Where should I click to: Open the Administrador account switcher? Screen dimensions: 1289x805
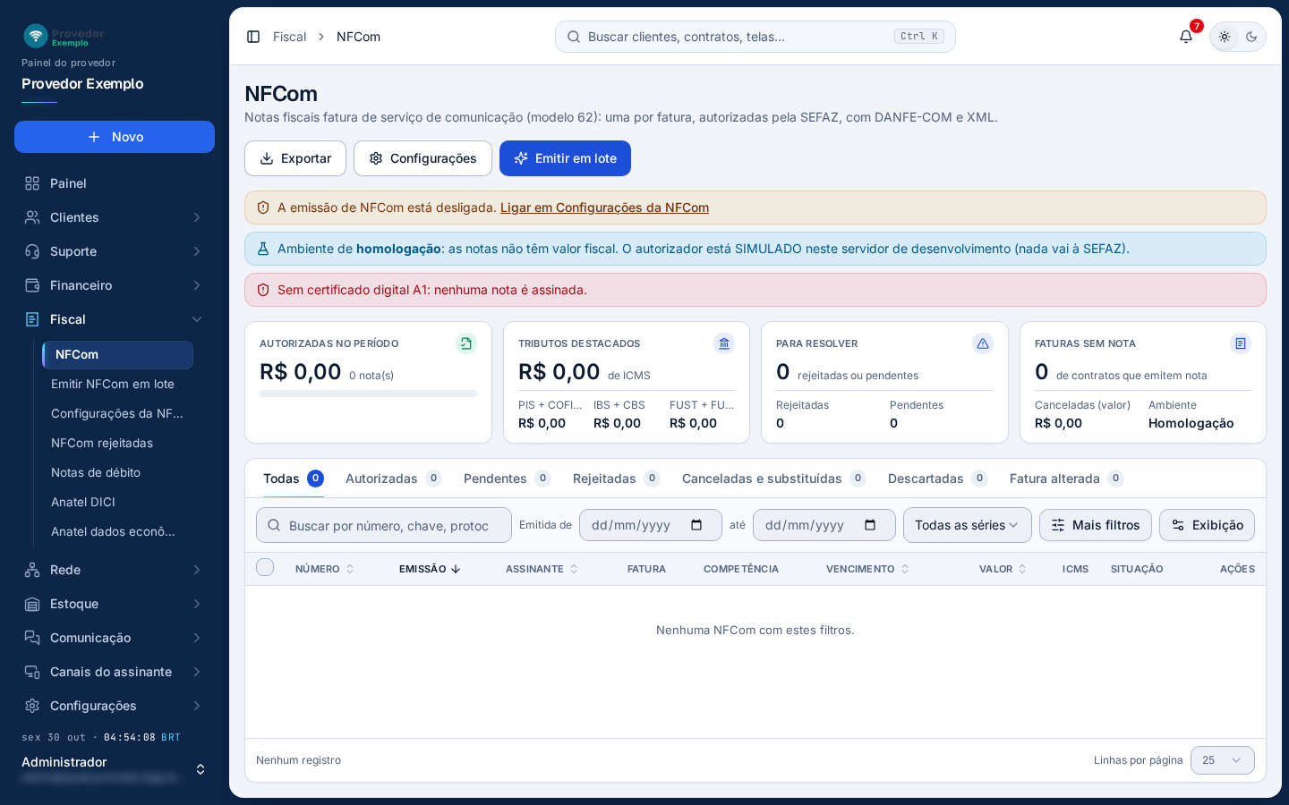115,769
